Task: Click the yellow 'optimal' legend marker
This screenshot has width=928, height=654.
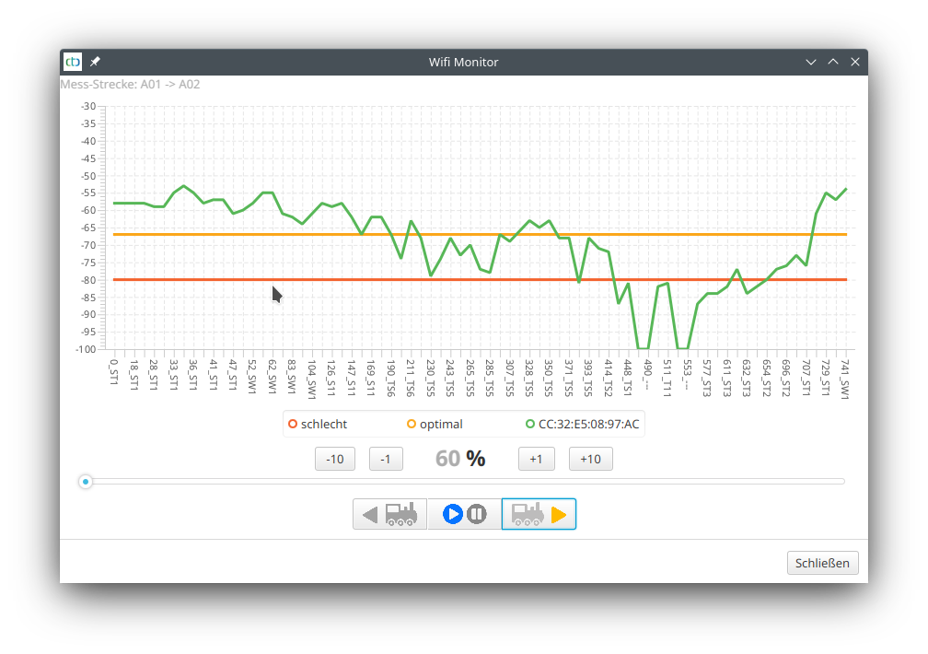Action: click(412, 424)
